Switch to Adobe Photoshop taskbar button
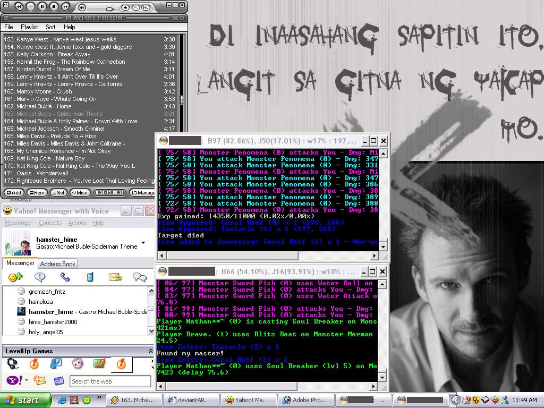Image resolution: width=544 pixels, height=408 pixels. pyautogui.click(x=307, y=400)
